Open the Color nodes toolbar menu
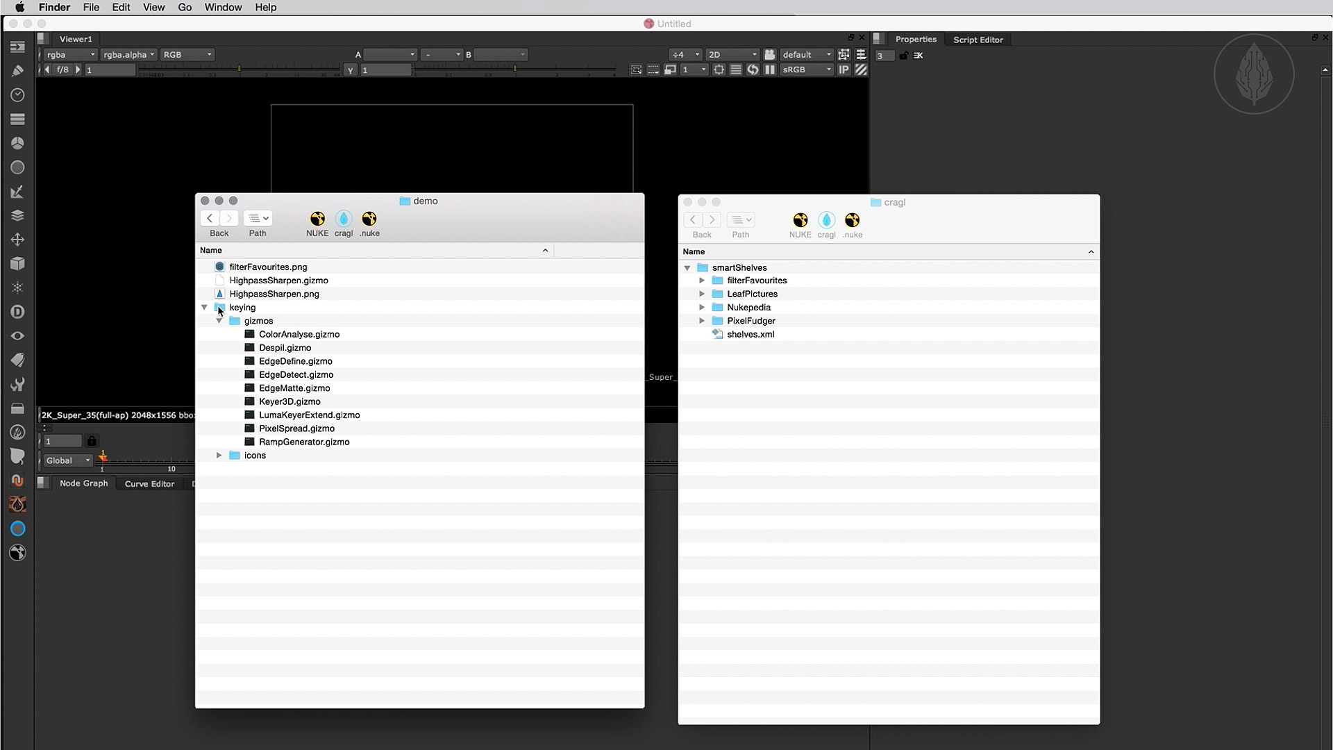The image size is (1333, 750). tap(17, 143)
